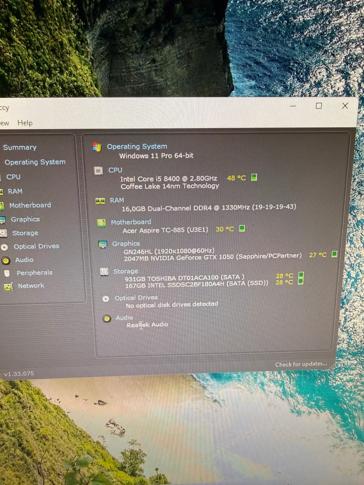Open Peripherals section in sidebar
This screenshot has height=485, width=364.
pos(35,273)
